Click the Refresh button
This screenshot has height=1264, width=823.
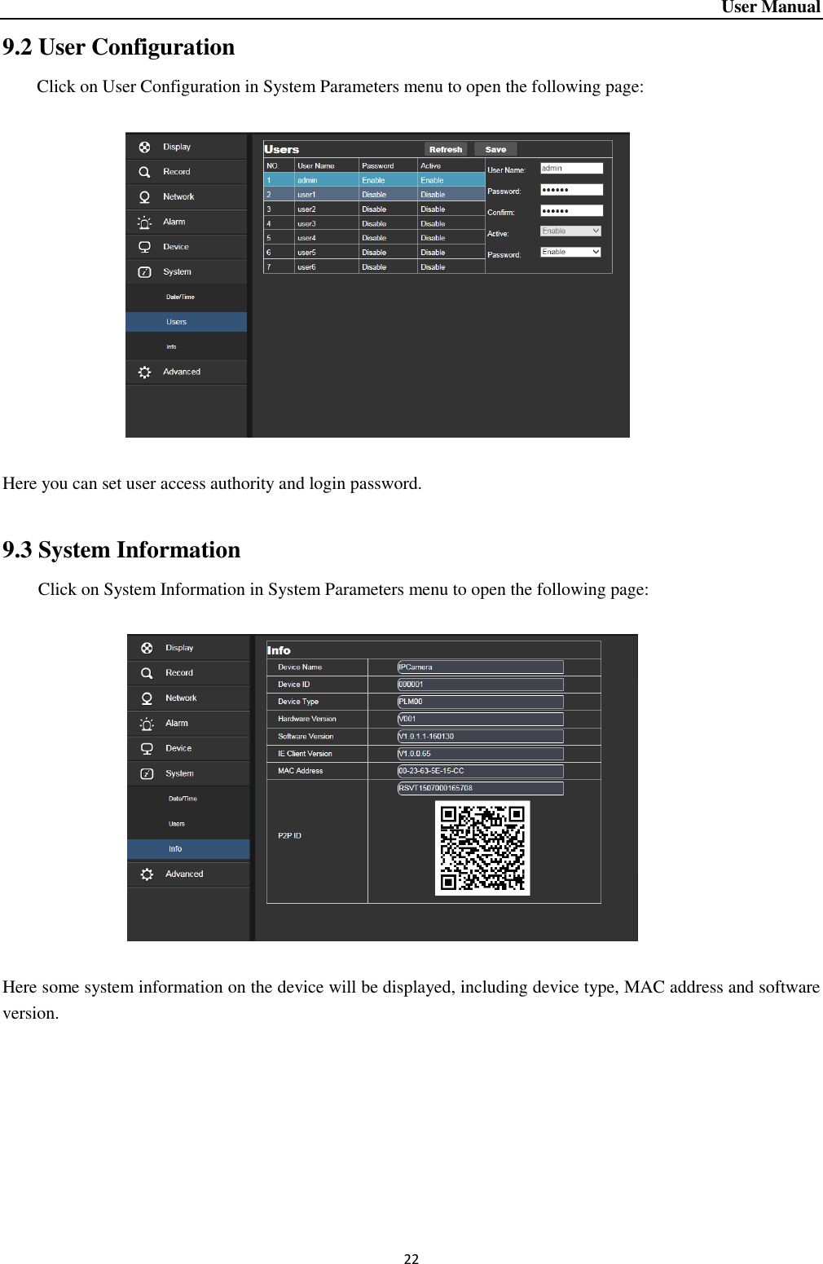tap(446, 150)
